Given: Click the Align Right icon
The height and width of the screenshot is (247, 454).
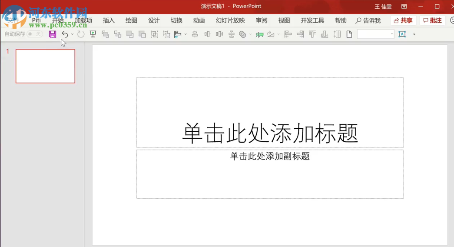Looking at the screenshot, I should tap(300, 34).
